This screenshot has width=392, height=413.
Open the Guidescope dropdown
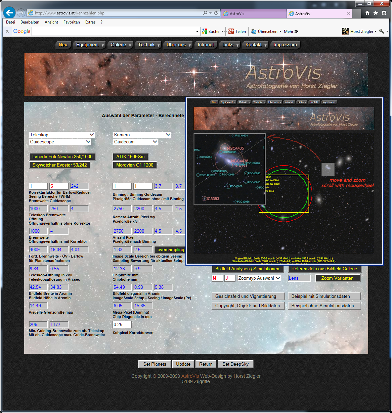[60, 142]
